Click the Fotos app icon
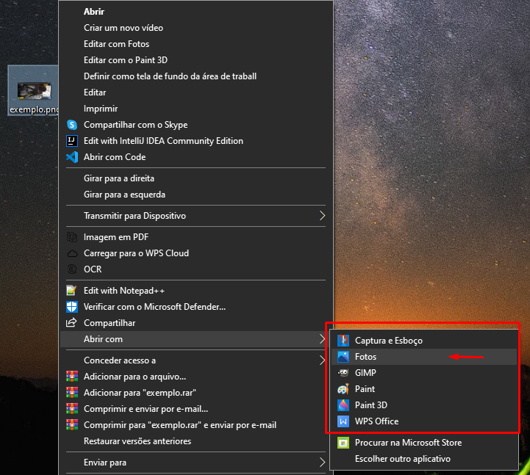This screenshot has width=530, height=475. pyautogui.click(x=343, y=357)
